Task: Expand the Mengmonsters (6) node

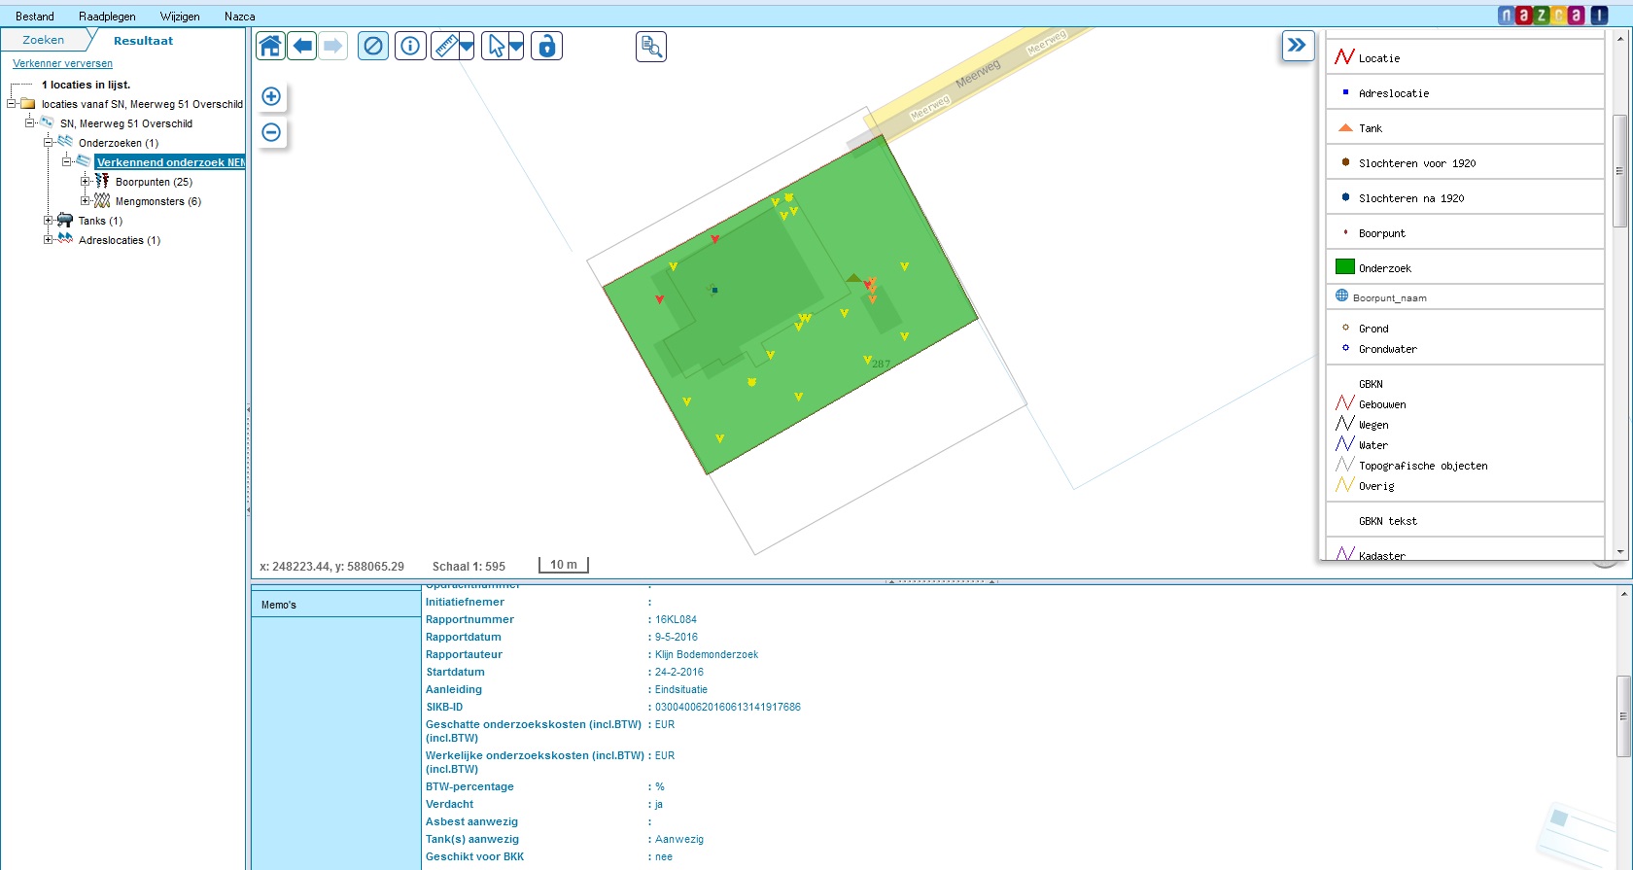Action: [x=86, y=201]
